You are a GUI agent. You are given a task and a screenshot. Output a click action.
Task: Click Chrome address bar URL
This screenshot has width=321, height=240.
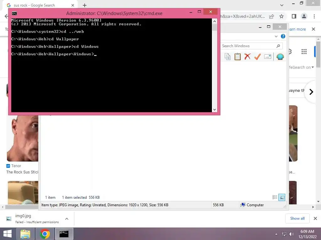[242, 16]
